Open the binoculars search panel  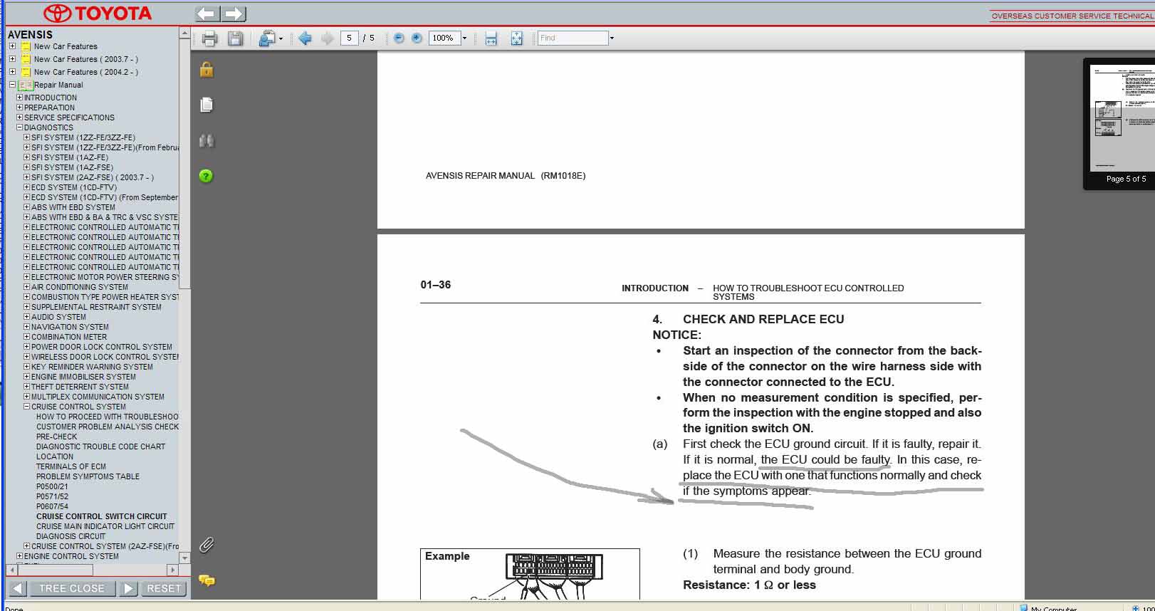tap(207, 141)
